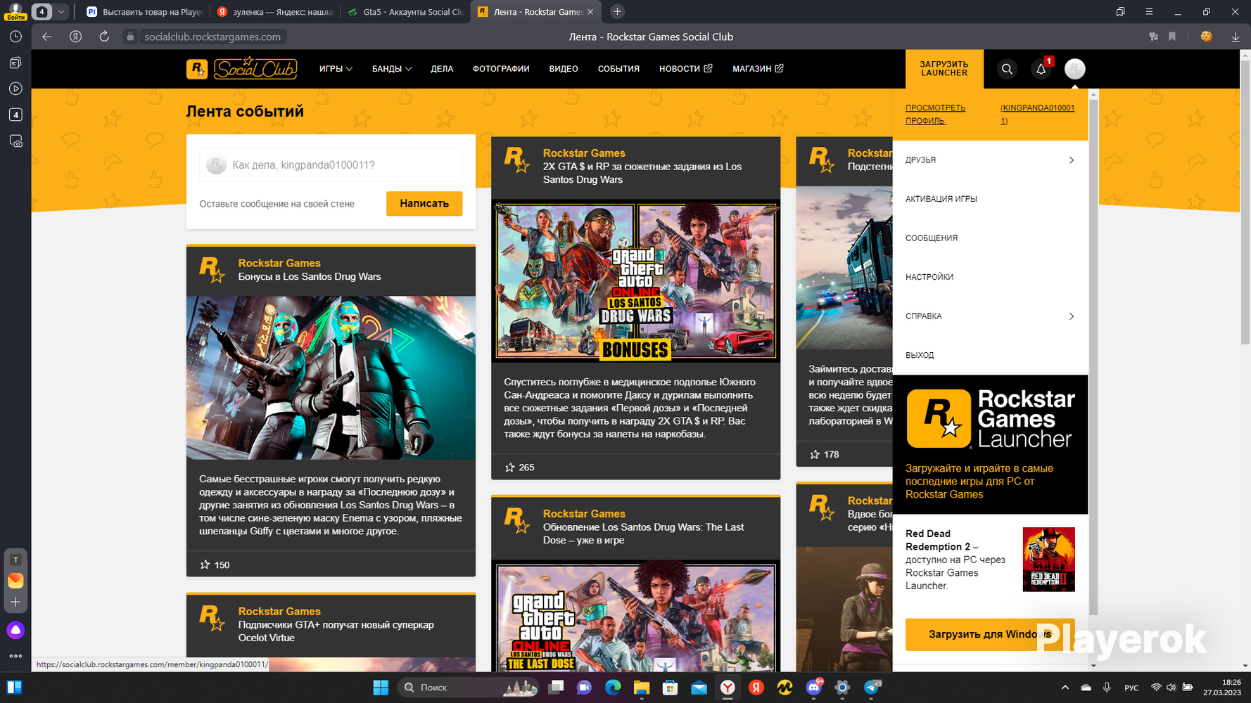Open Discord from the taskbar

pyautogui.click(x=814, y=687)
